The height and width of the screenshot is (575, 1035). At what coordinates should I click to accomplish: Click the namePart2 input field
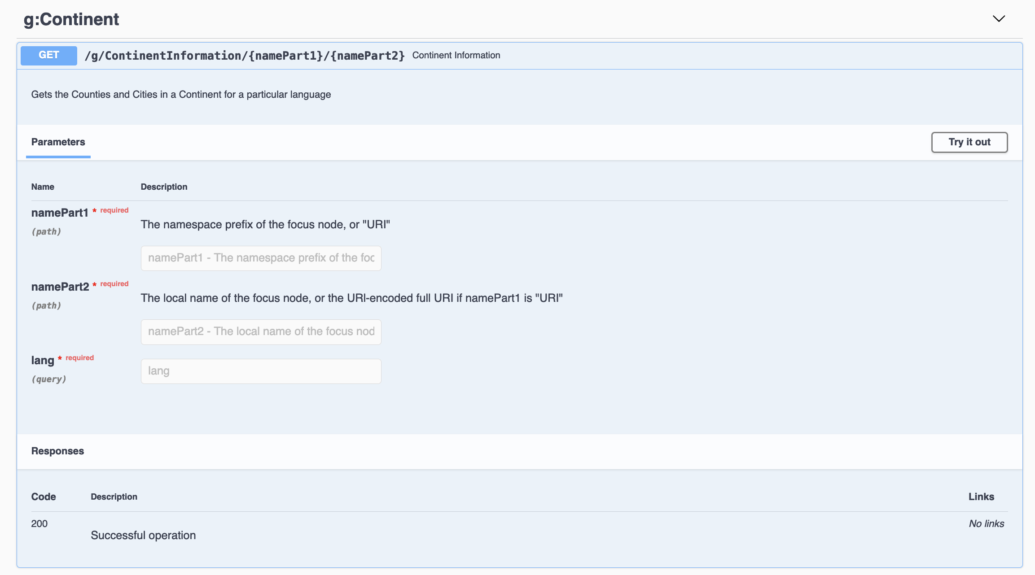pyautogui.click(x=261, y=331)
